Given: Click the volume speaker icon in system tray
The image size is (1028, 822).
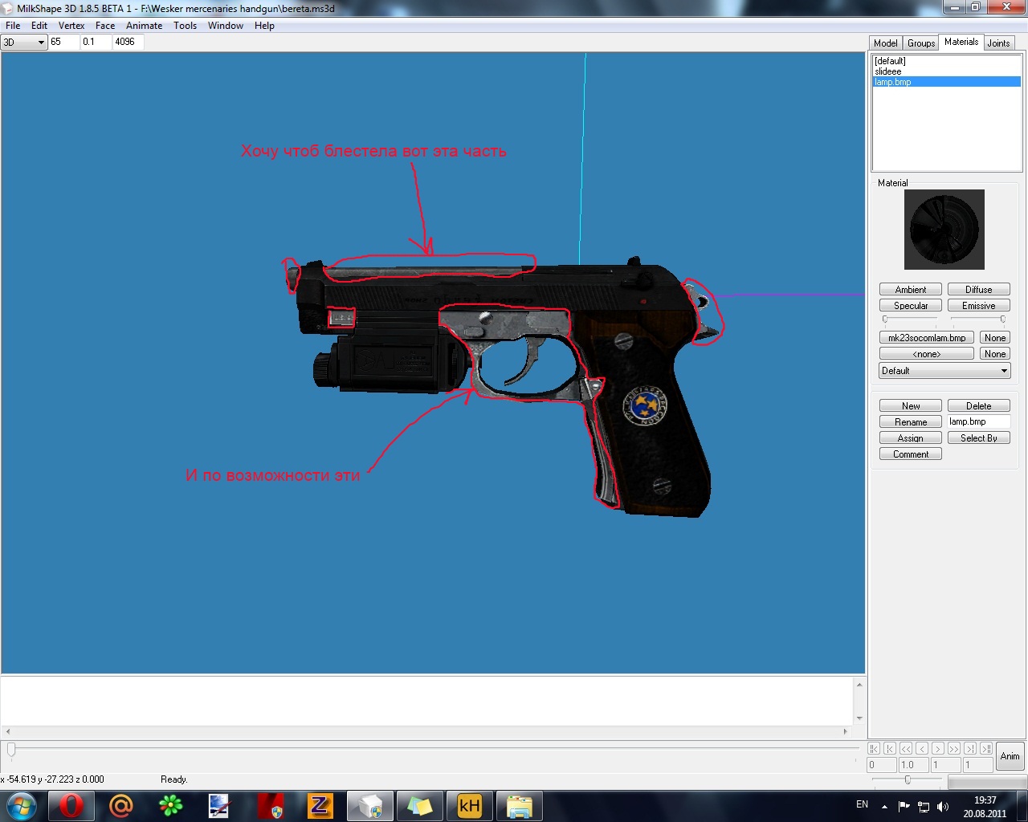Looking at the screenshot, I should pyautogui.click(x=942, y=806).
